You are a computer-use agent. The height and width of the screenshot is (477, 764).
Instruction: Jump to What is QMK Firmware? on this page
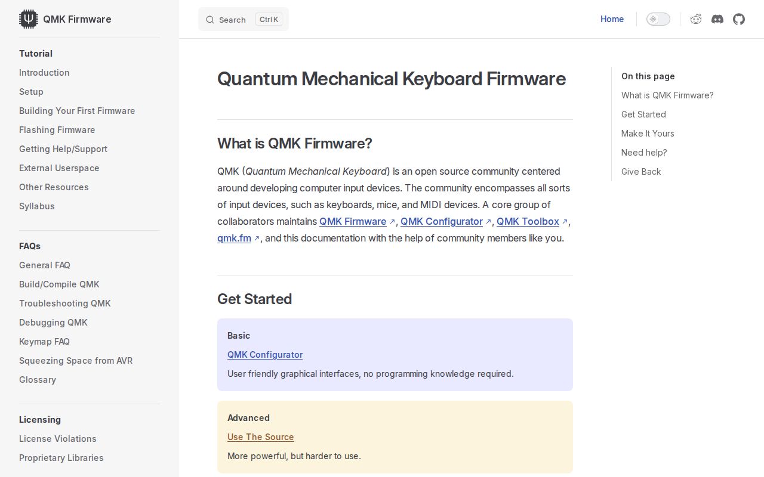[667, 95]
